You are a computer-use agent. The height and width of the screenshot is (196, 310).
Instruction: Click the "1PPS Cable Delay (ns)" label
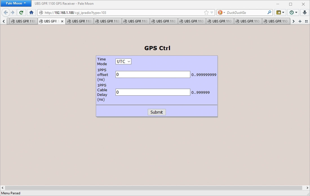[102, 92]
